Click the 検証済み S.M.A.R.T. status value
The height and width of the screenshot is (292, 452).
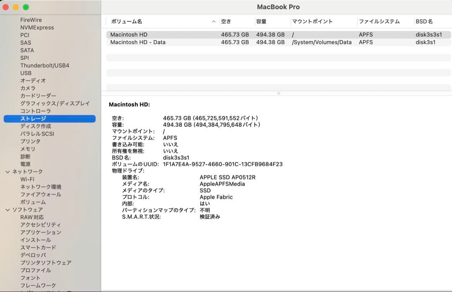click(x=210, y=217)
